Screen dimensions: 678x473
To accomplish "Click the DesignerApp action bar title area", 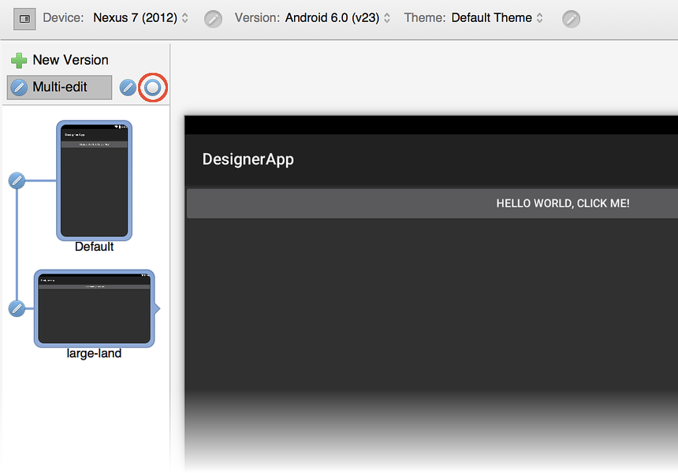I will (x=248, y=158).
